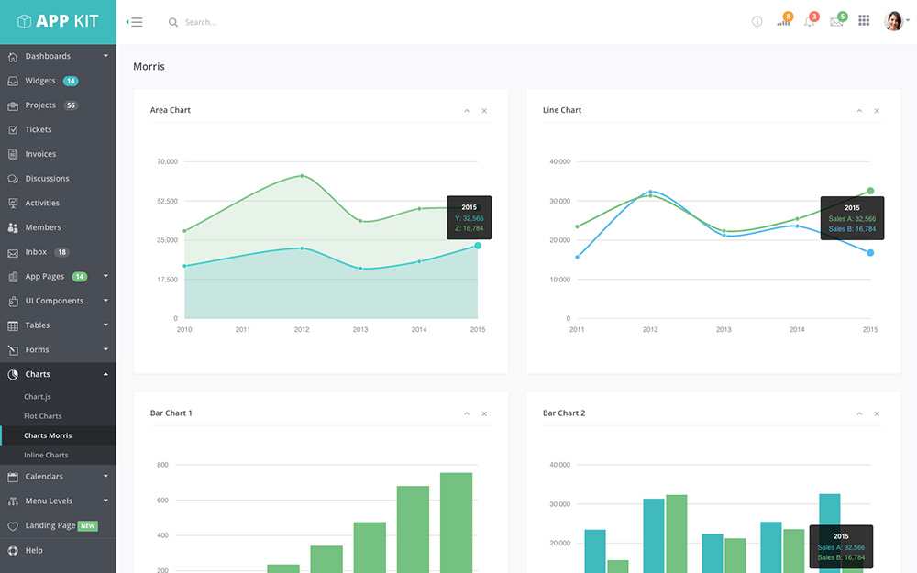Click the Landing Page heart icon
Image resolution: width=917 pixels, height=573 pixels.
tap(13, 526)
